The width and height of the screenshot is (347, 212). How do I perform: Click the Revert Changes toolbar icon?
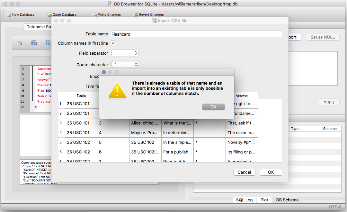pyautogui.click(x=136, y=14)
